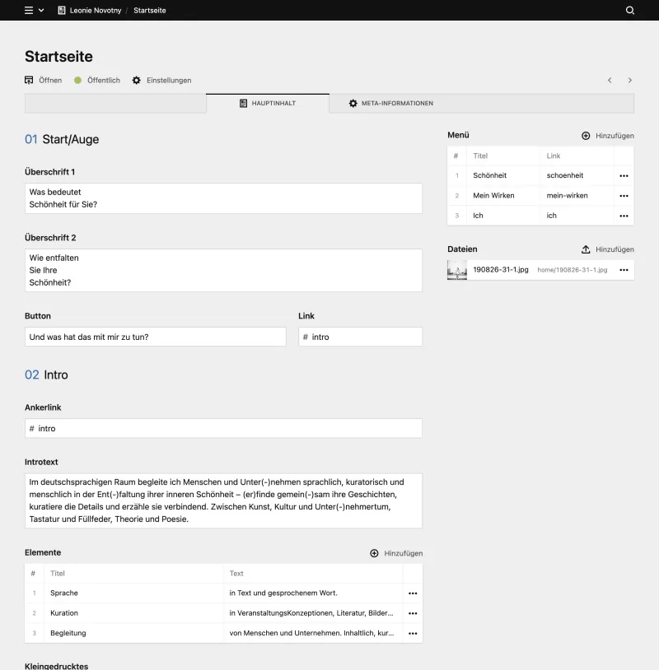
Task: Open the page via the Öffnen link
Action: [x=43, y=80]
